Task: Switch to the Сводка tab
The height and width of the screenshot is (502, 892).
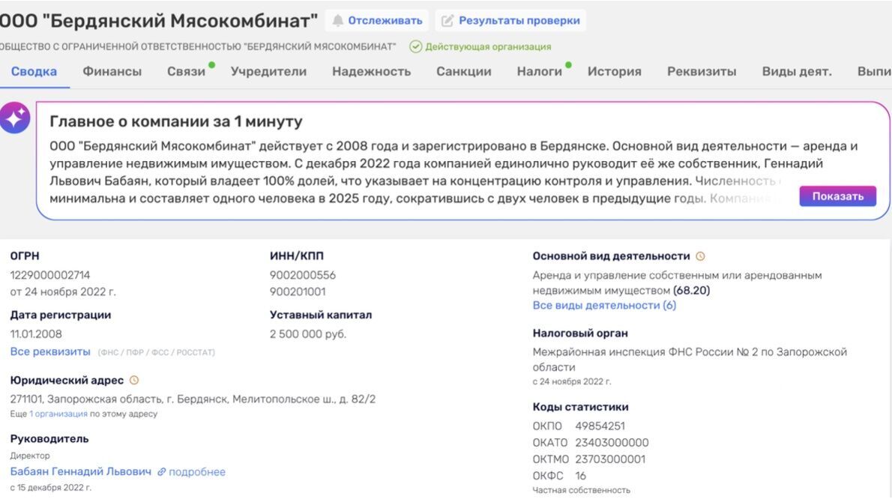Action: [34, 72]
